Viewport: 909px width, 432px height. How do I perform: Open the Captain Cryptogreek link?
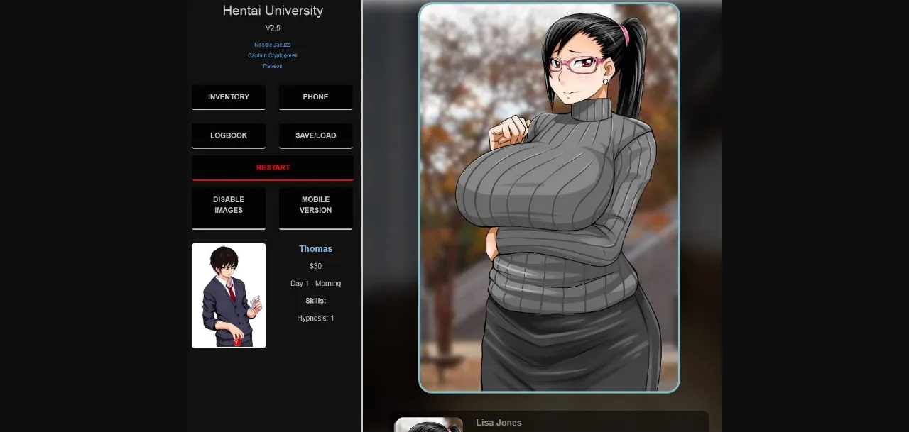[272, 55]
